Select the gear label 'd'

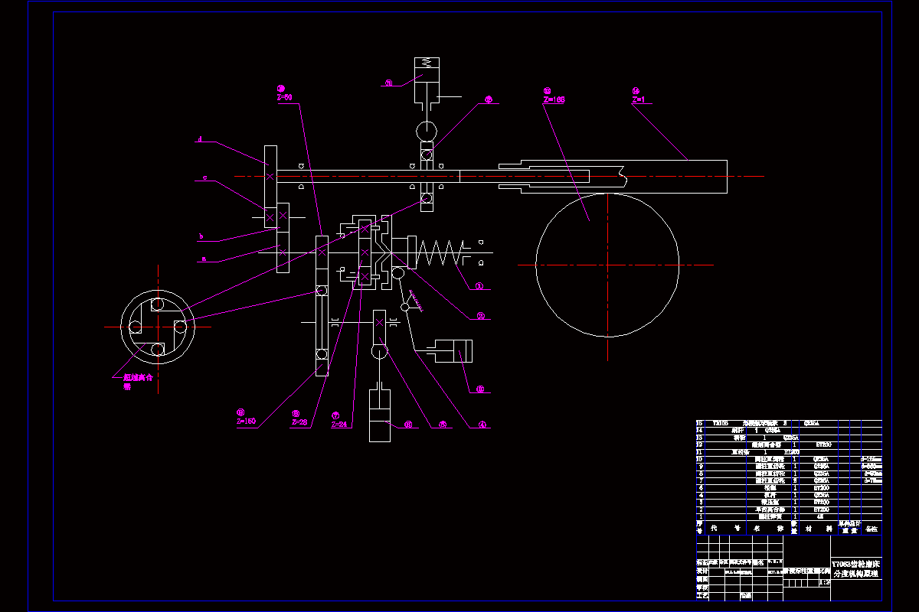200,139
